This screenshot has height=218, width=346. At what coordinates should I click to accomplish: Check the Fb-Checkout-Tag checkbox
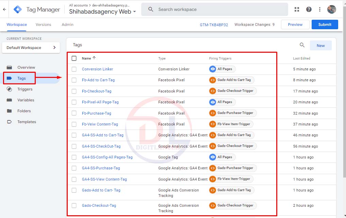(x=74, y=91)
